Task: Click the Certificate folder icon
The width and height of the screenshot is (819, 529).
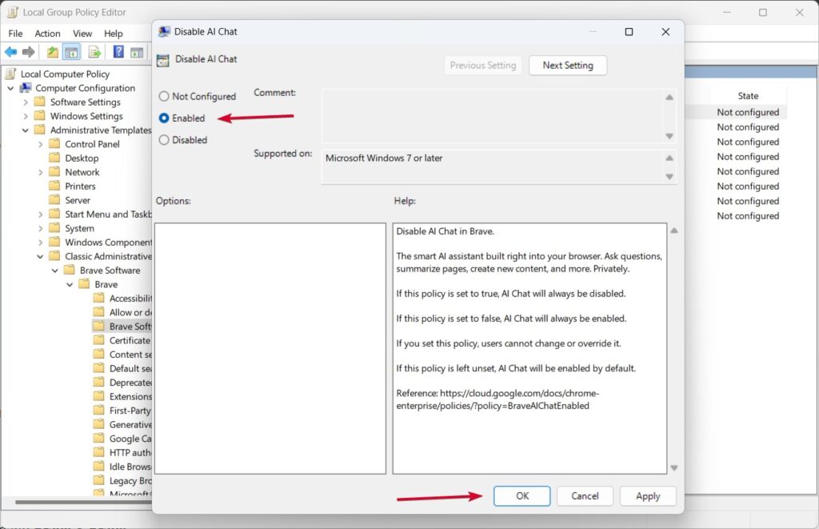Action: (98, 340)
